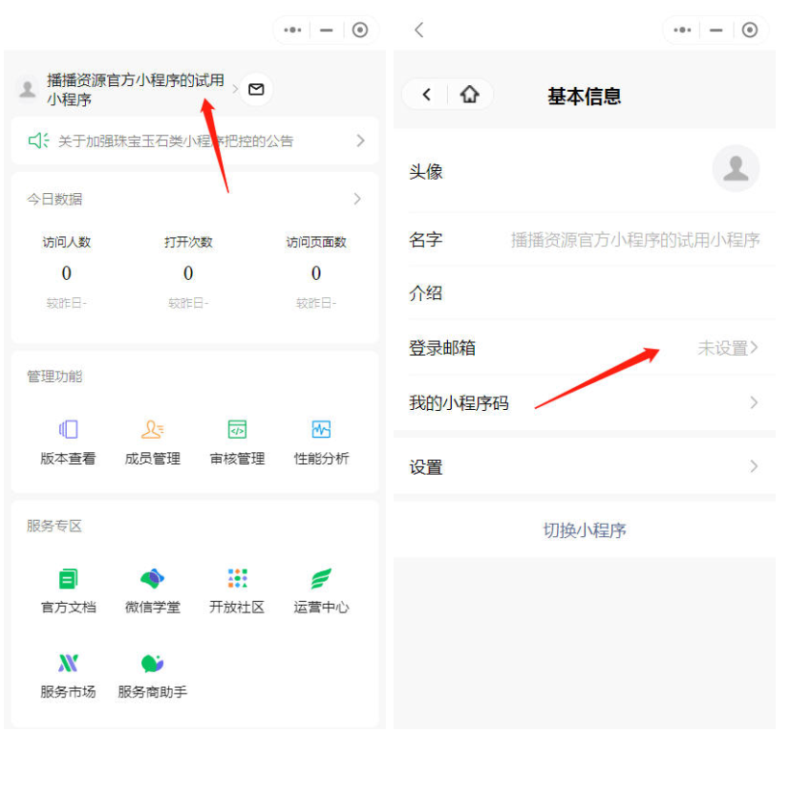This screenshot has width=791, height=797.
Task: Open 版本查看 icon
Action: click(68, 429)
